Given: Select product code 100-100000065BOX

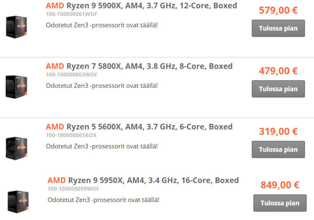Looking at the screenshot, I should pyautogui.click(x=71, y=135).
